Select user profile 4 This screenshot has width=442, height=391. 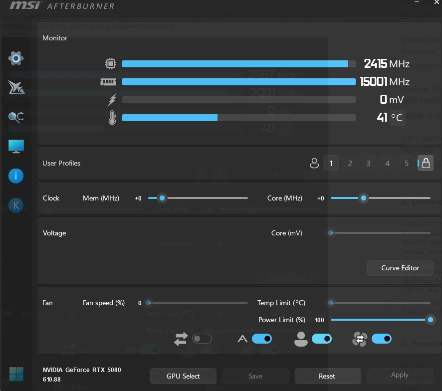(x=387, y=163)
